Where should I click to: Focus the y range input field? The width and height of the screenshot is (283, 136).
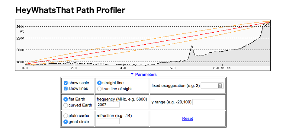tap(204, 102)
